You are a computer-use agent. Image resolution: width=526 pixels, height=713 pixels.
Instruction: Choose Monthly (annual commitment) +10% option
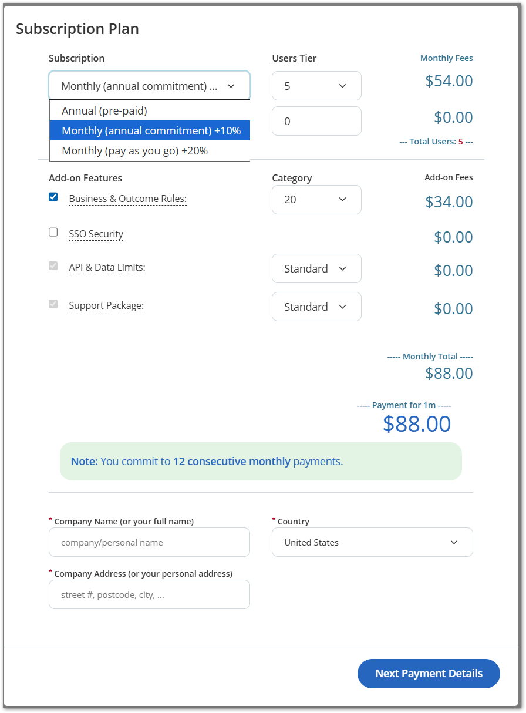click(x=151, y=130)
